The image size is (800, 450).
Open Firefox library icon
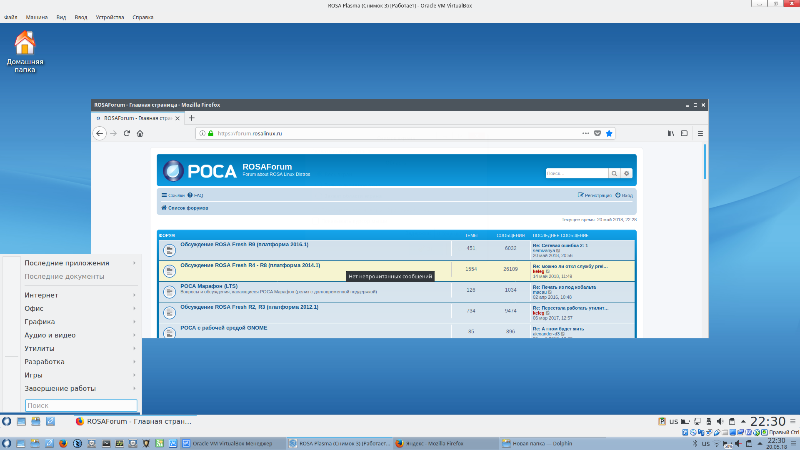coord(670,133)
